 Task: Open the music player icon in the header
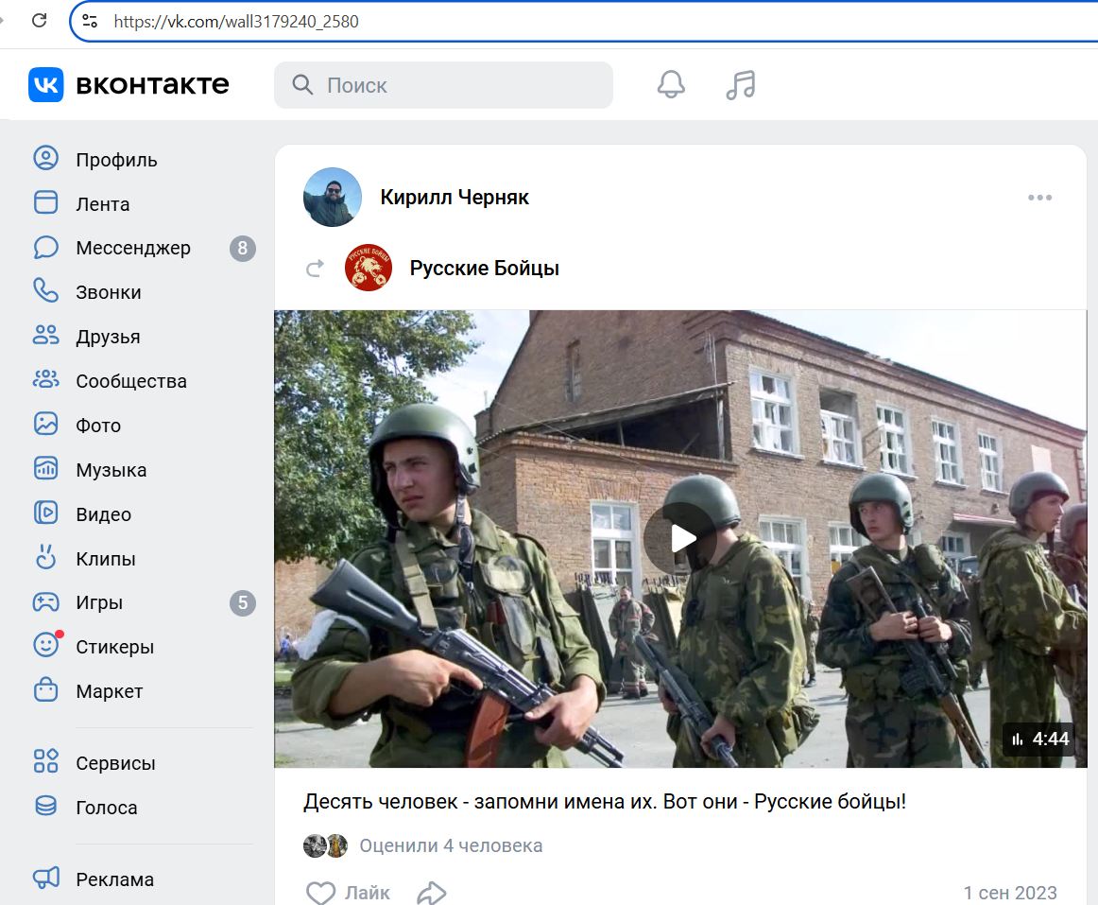pos(740,84)
